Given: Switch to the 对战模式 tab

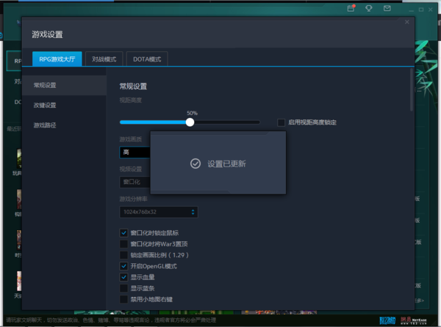Looking at the screenshot, I should pyautogui.click(x=104, y=59).
